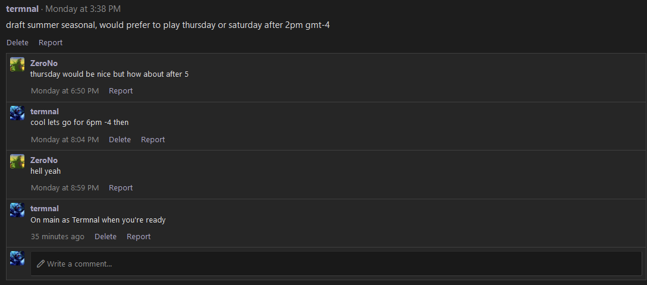The width and height of the screenshot is (647, 285).
Task: Report ZeroNo's 'after 5' comment
Action: [x=120, y=91]
